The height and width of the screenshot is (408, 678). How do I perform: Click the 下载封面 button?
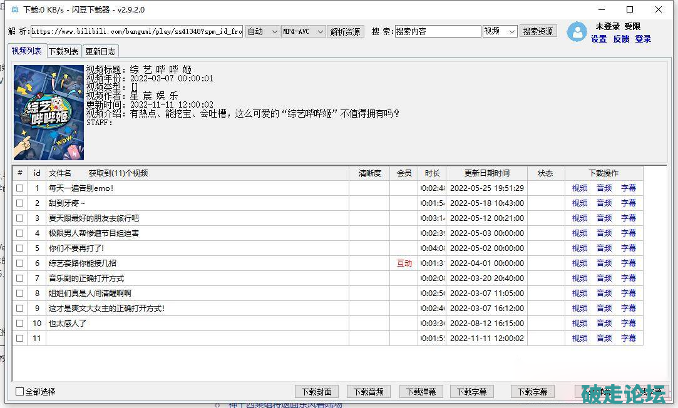tap(316, 392)
